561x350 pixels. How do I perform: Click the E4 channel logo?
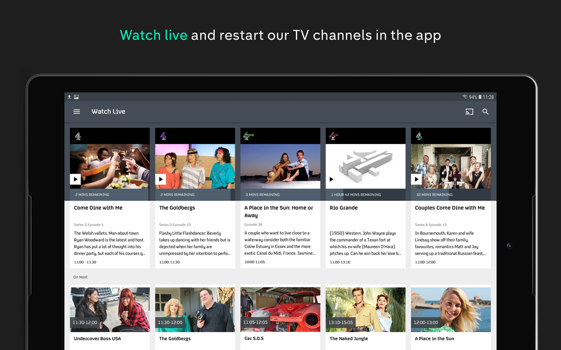click(163, 136)
